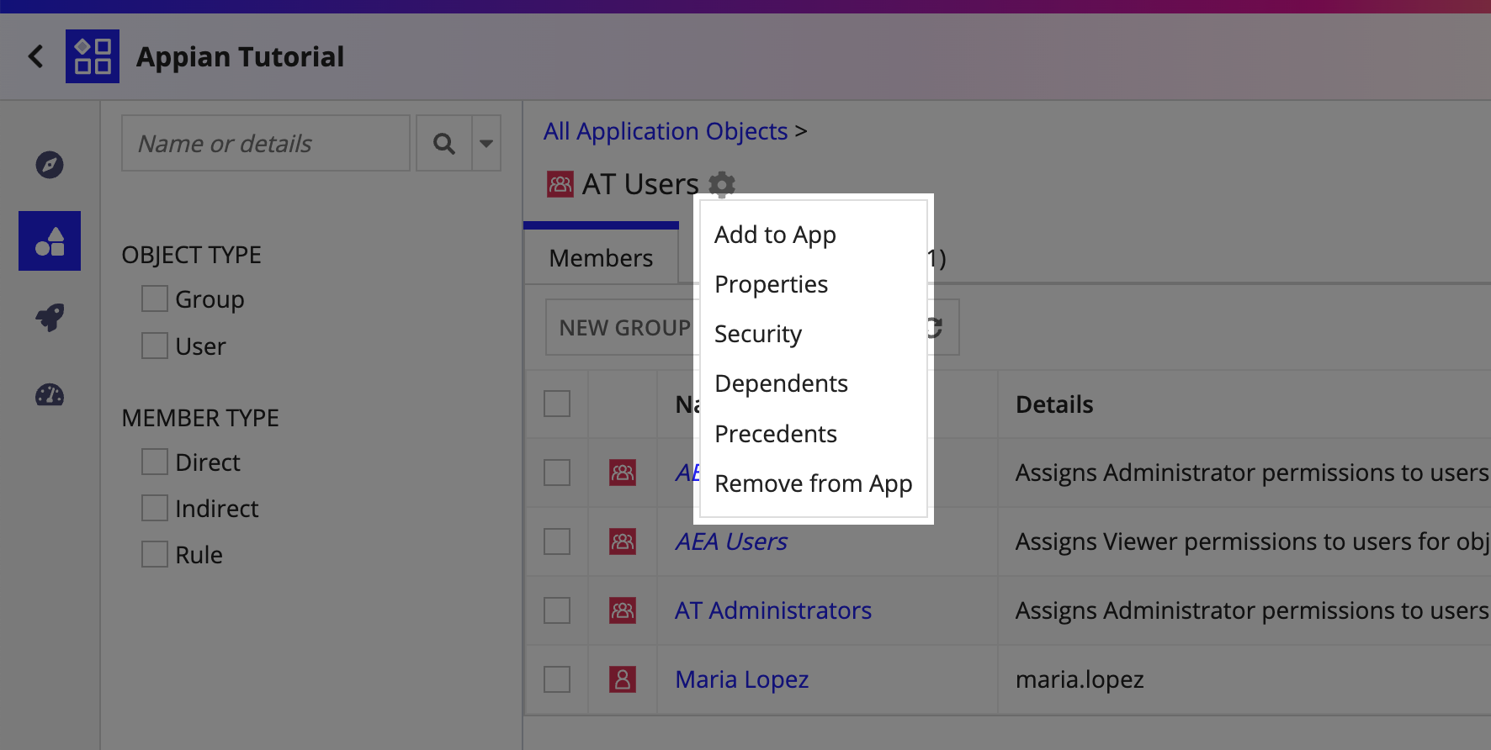Open the AEA Users group link

pyautogui.click(x=731, y=541)
